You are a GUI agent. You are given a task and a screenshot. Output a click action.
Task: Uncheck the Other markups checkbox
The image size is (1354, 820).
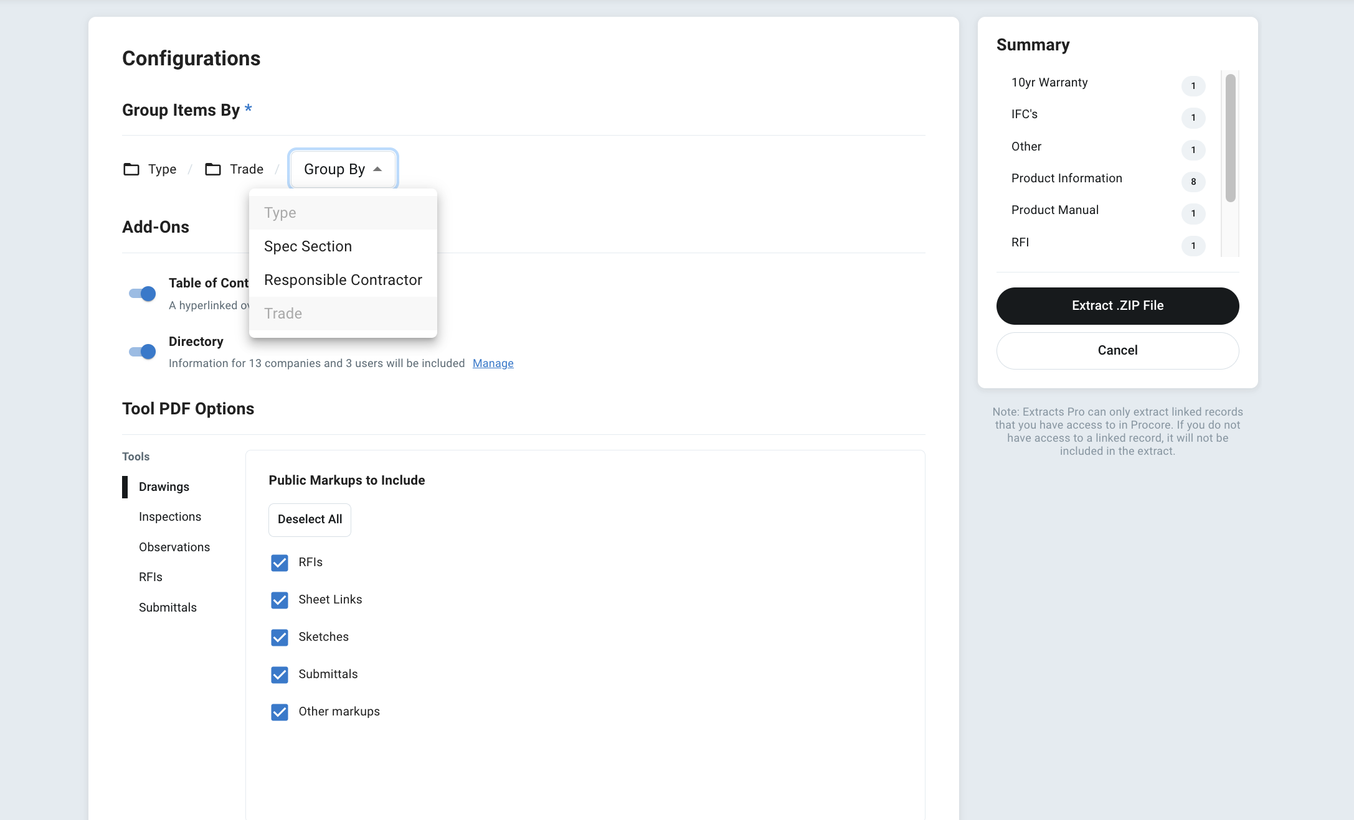coord(280,712)
